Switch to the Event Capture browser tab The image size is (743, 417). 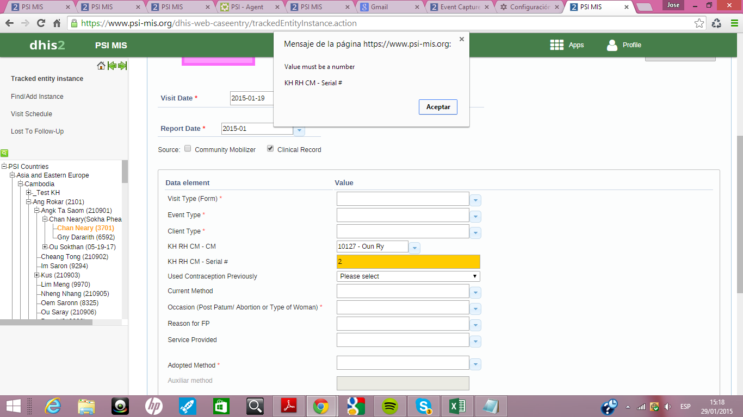pos(460,7)
